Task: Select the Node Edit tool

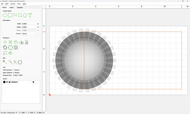Action: (5, 62)
